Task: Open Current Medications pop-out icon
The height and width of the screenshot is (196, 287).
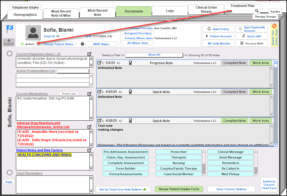Action: coord(89,94)
